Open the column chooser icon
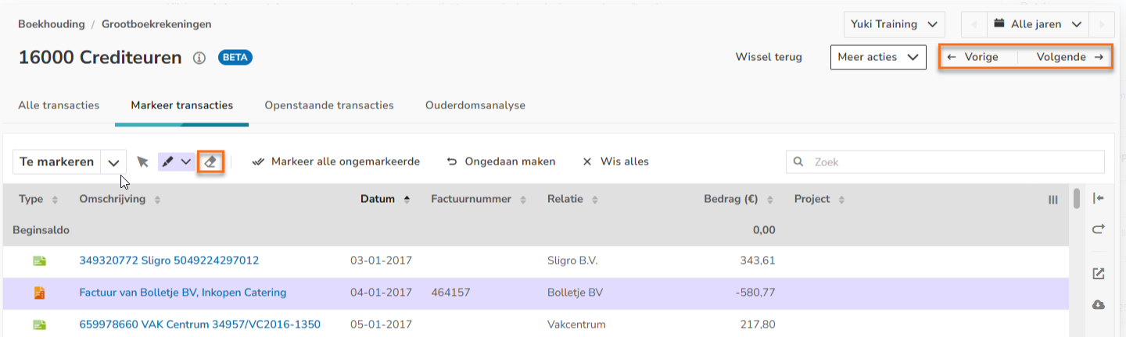Screen dimensions: 1126x337 coord(1052,200)
